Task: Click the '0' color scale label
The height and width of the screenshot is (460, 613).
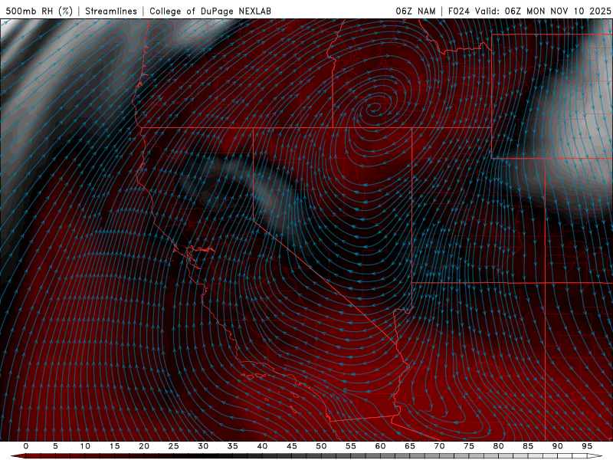Action: tap(26, 446)
